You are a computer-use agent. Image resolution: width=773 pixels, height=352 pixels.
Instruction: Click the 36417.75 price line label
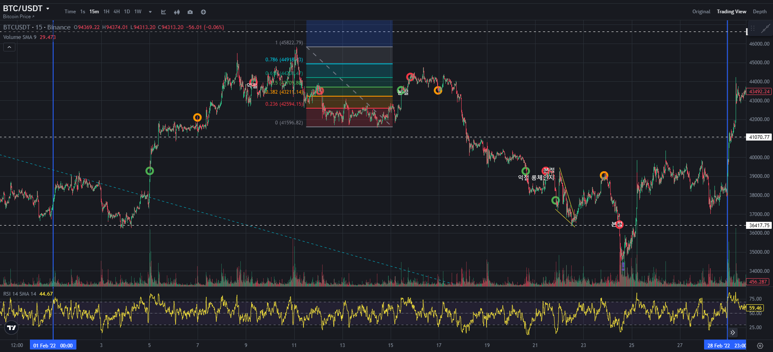[759, 226]
